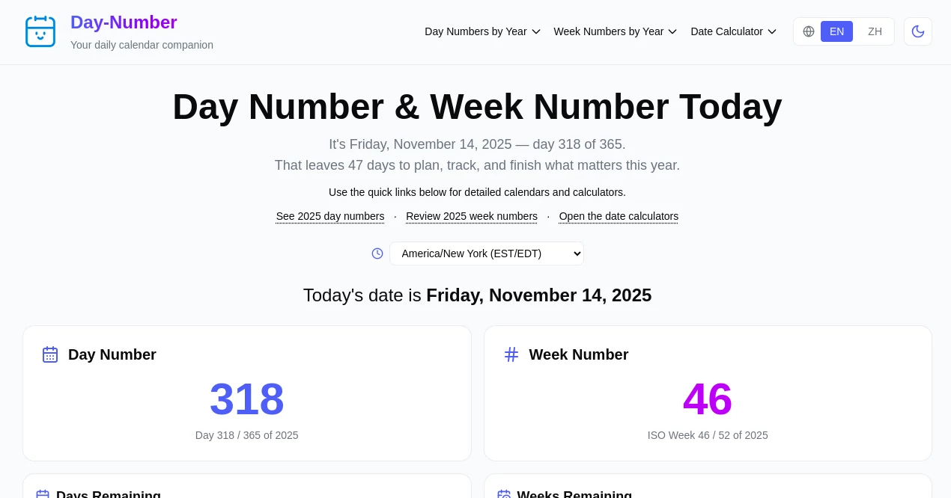Select Week Numbers by Year in the navigation

[x=615, y=31]
